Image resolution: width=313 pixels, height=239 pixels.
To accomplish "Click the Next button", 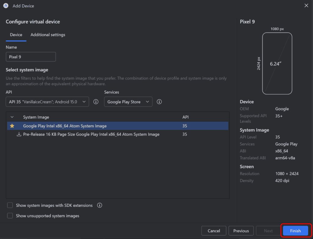I will click(268, 231).
